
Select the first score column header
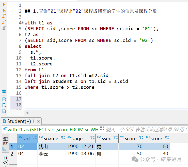[x=131, y=138]
